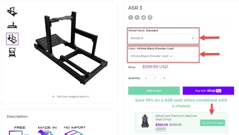
Task: Select the first product thumbnail
Action: [x=12, y=11]
